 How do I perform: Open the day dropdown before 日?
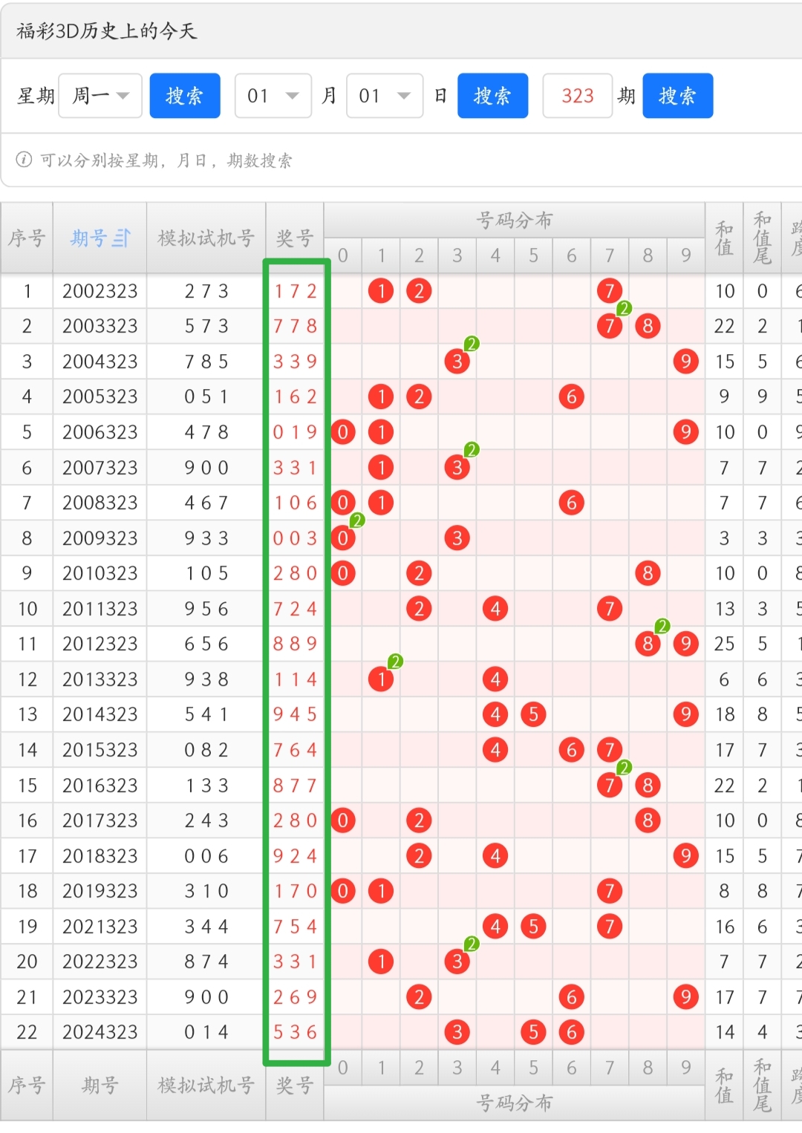click(385, 96)
